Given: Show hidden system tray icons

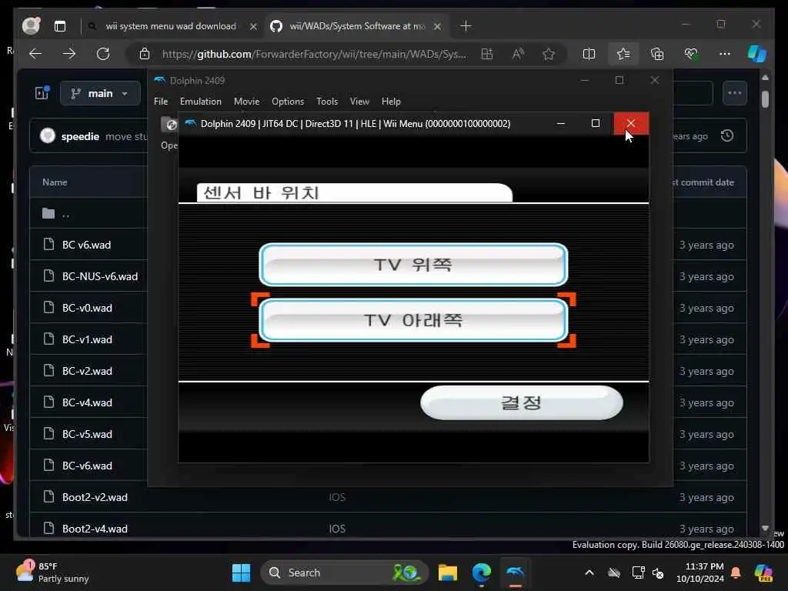Looking at the screenshot, I should tap(589, 573).
